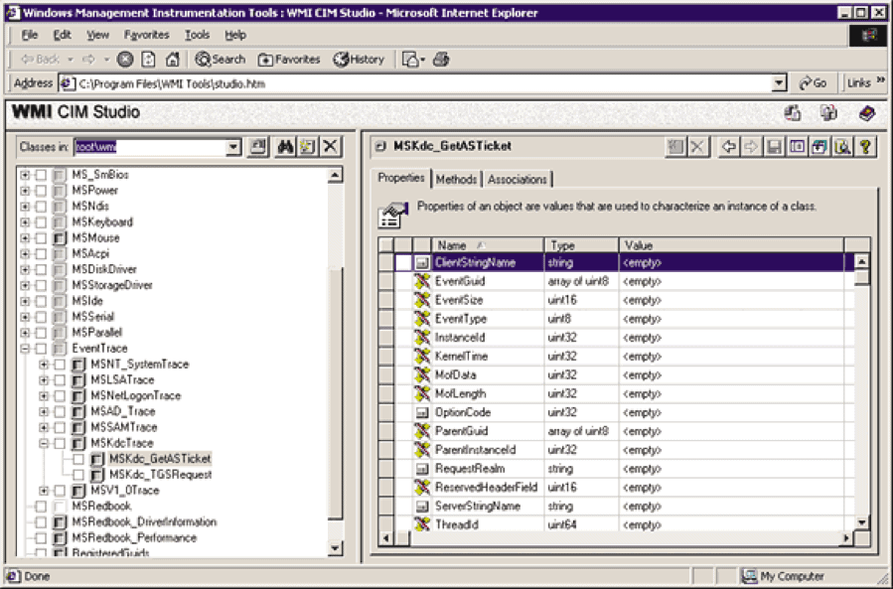Expand the MS_SmBios tree node
The width and height of the screenshot is (893, 589).
(25, 175)
